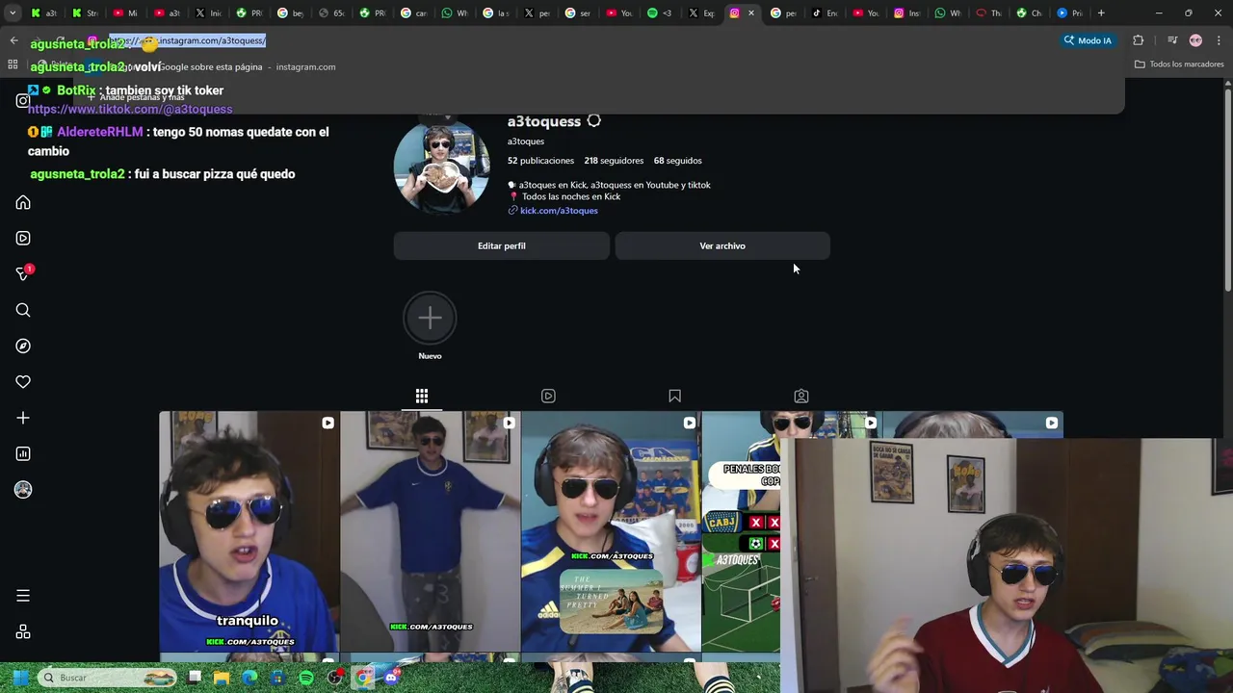Viewport: 1233px width, 693px height.
Task: Open the post of man in blue jersey standing
Action: coord(430,532)
